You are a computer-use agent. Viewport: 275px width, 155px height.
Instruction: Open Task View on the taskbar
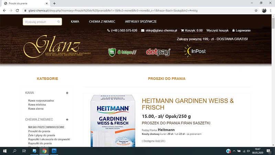click(x=24, y=151)
